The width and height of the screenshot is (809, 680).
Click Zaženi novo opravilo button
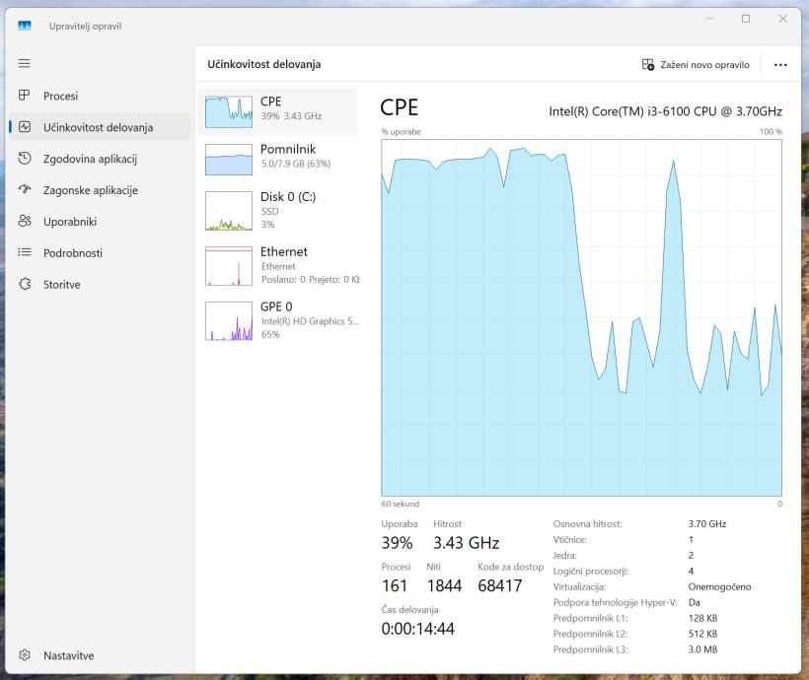click(696, 65)
